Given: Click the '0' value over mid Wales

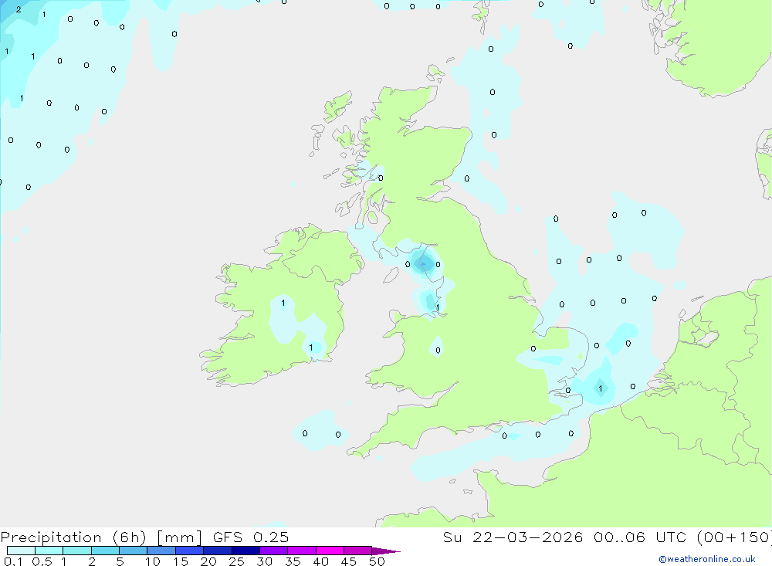Looking at the screenshot, I should point(438,351).
